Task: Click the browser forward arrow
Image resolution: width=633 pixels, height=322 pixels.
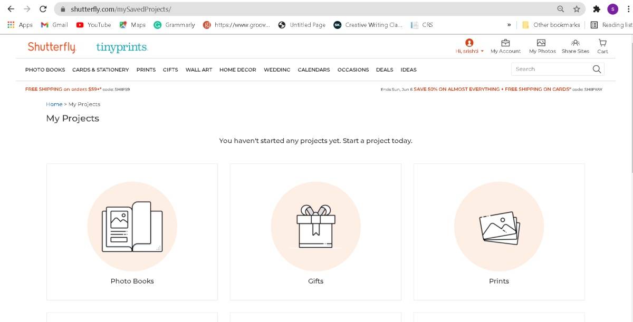Action: [x=27, y=9]
